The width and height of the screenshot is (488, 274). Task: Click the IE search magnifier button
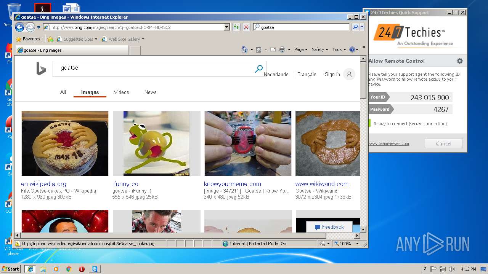[x=355, y=27]
